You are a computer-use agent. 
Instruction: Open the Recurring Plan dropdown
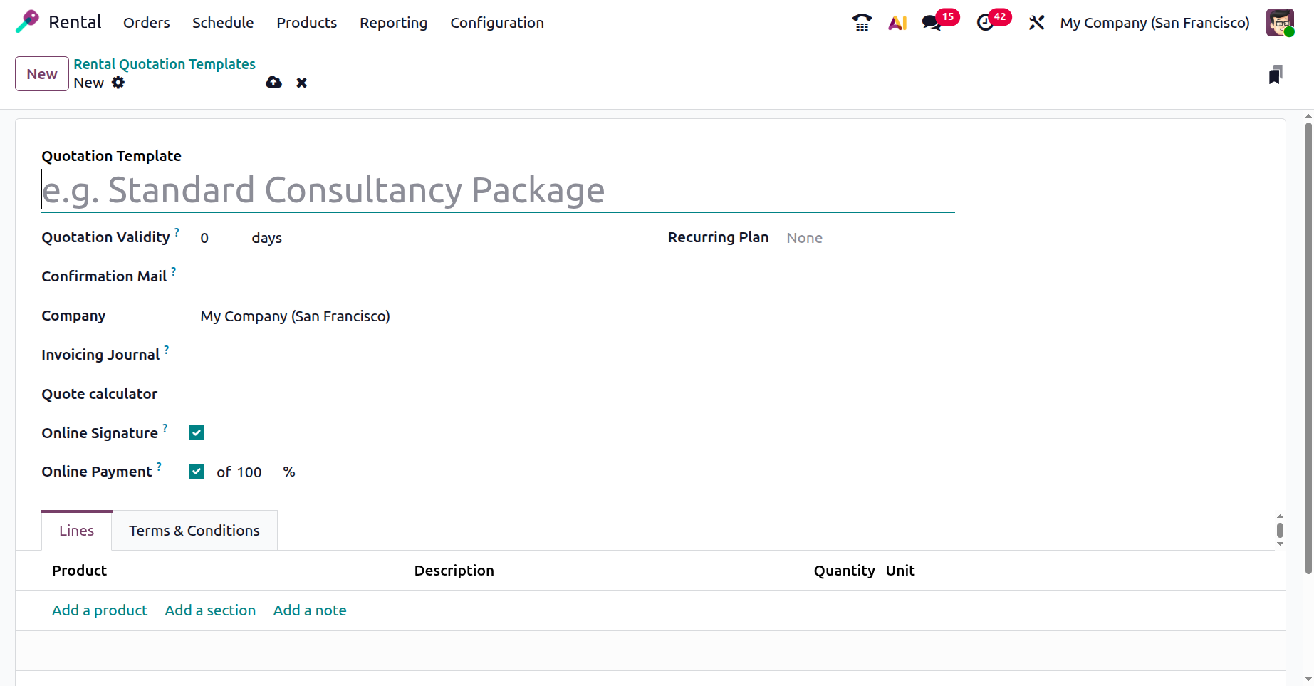pos(869,238)
